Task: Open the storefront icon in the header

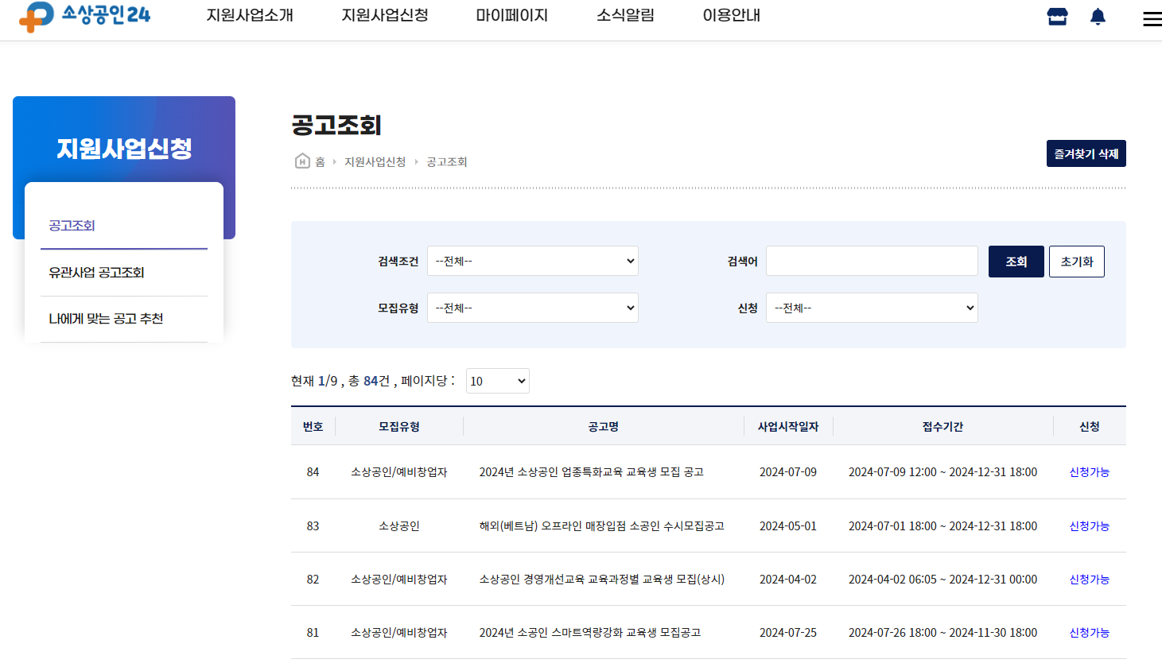Action: (1056, 16)
